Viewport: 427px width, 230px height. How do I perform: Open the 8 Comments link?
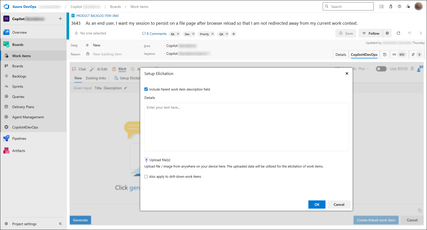tap(154, 34)
